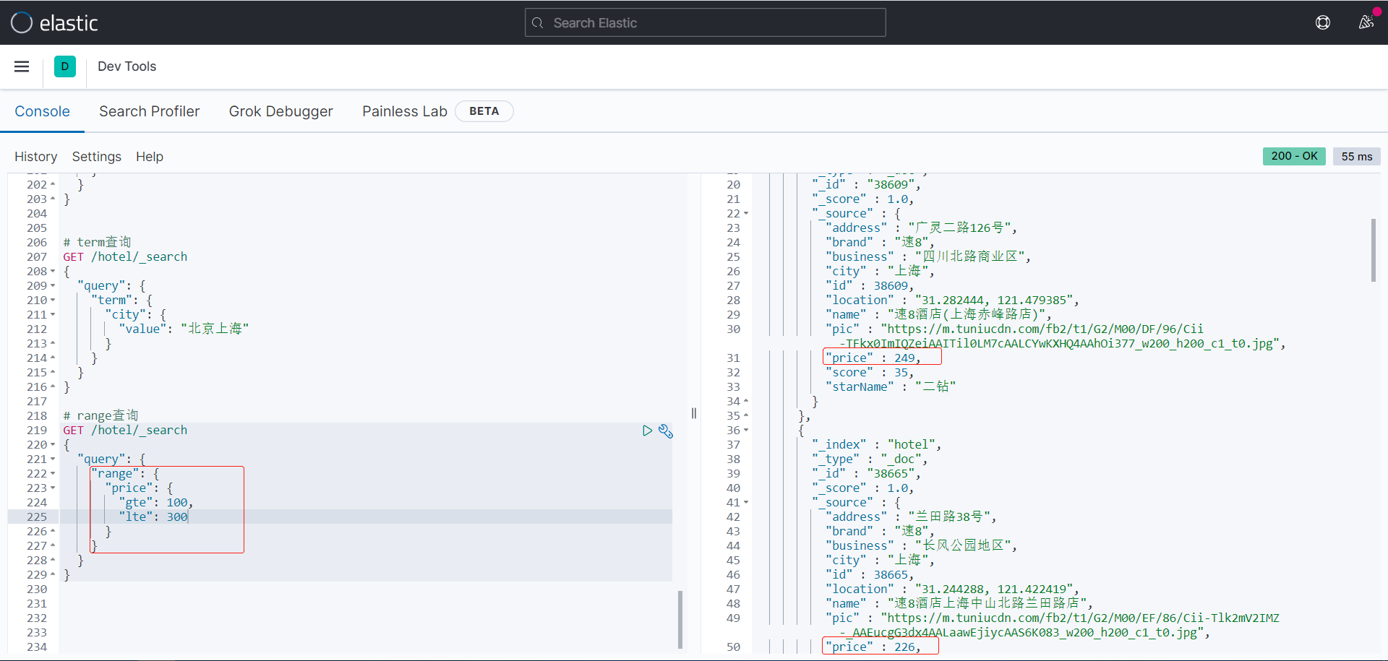The image size is (1388, 661).
Task: Open the History panel
Action: click(x=35, y=157)
